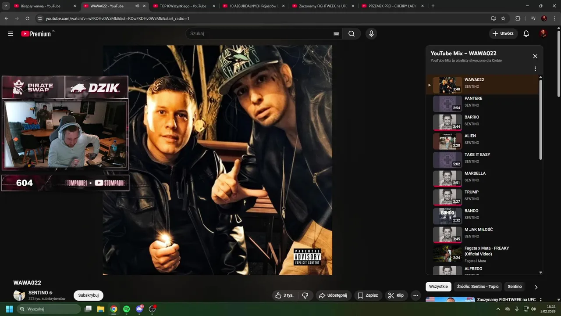Click the Chrome address bar URL

pos(117,18)
